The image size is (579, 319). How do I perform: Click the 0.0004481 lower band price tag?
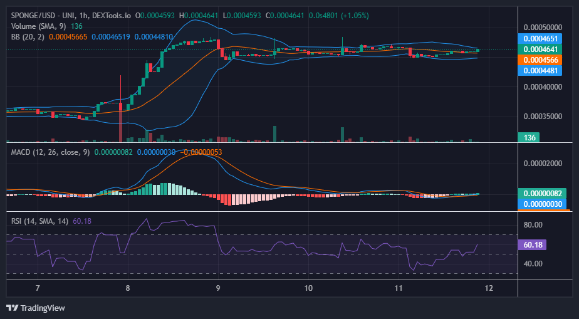pyautogui.click(x=540, y=70)
